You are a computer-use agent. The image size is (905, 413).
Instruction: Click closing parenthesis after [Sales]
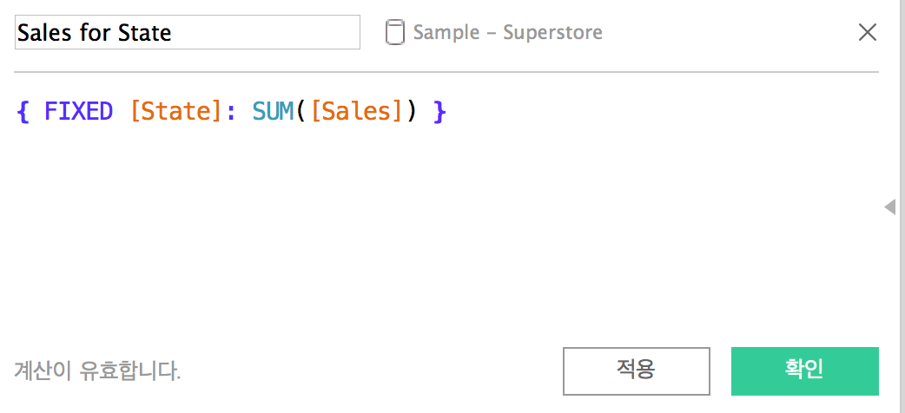click(x=410, y=111)
